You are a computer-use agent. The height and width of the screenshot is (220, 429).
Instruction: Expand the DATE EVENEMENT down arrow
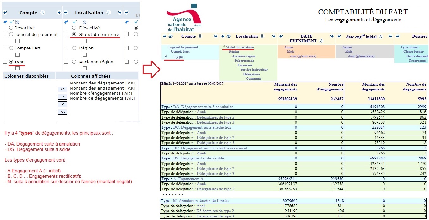tap(321, 41)
